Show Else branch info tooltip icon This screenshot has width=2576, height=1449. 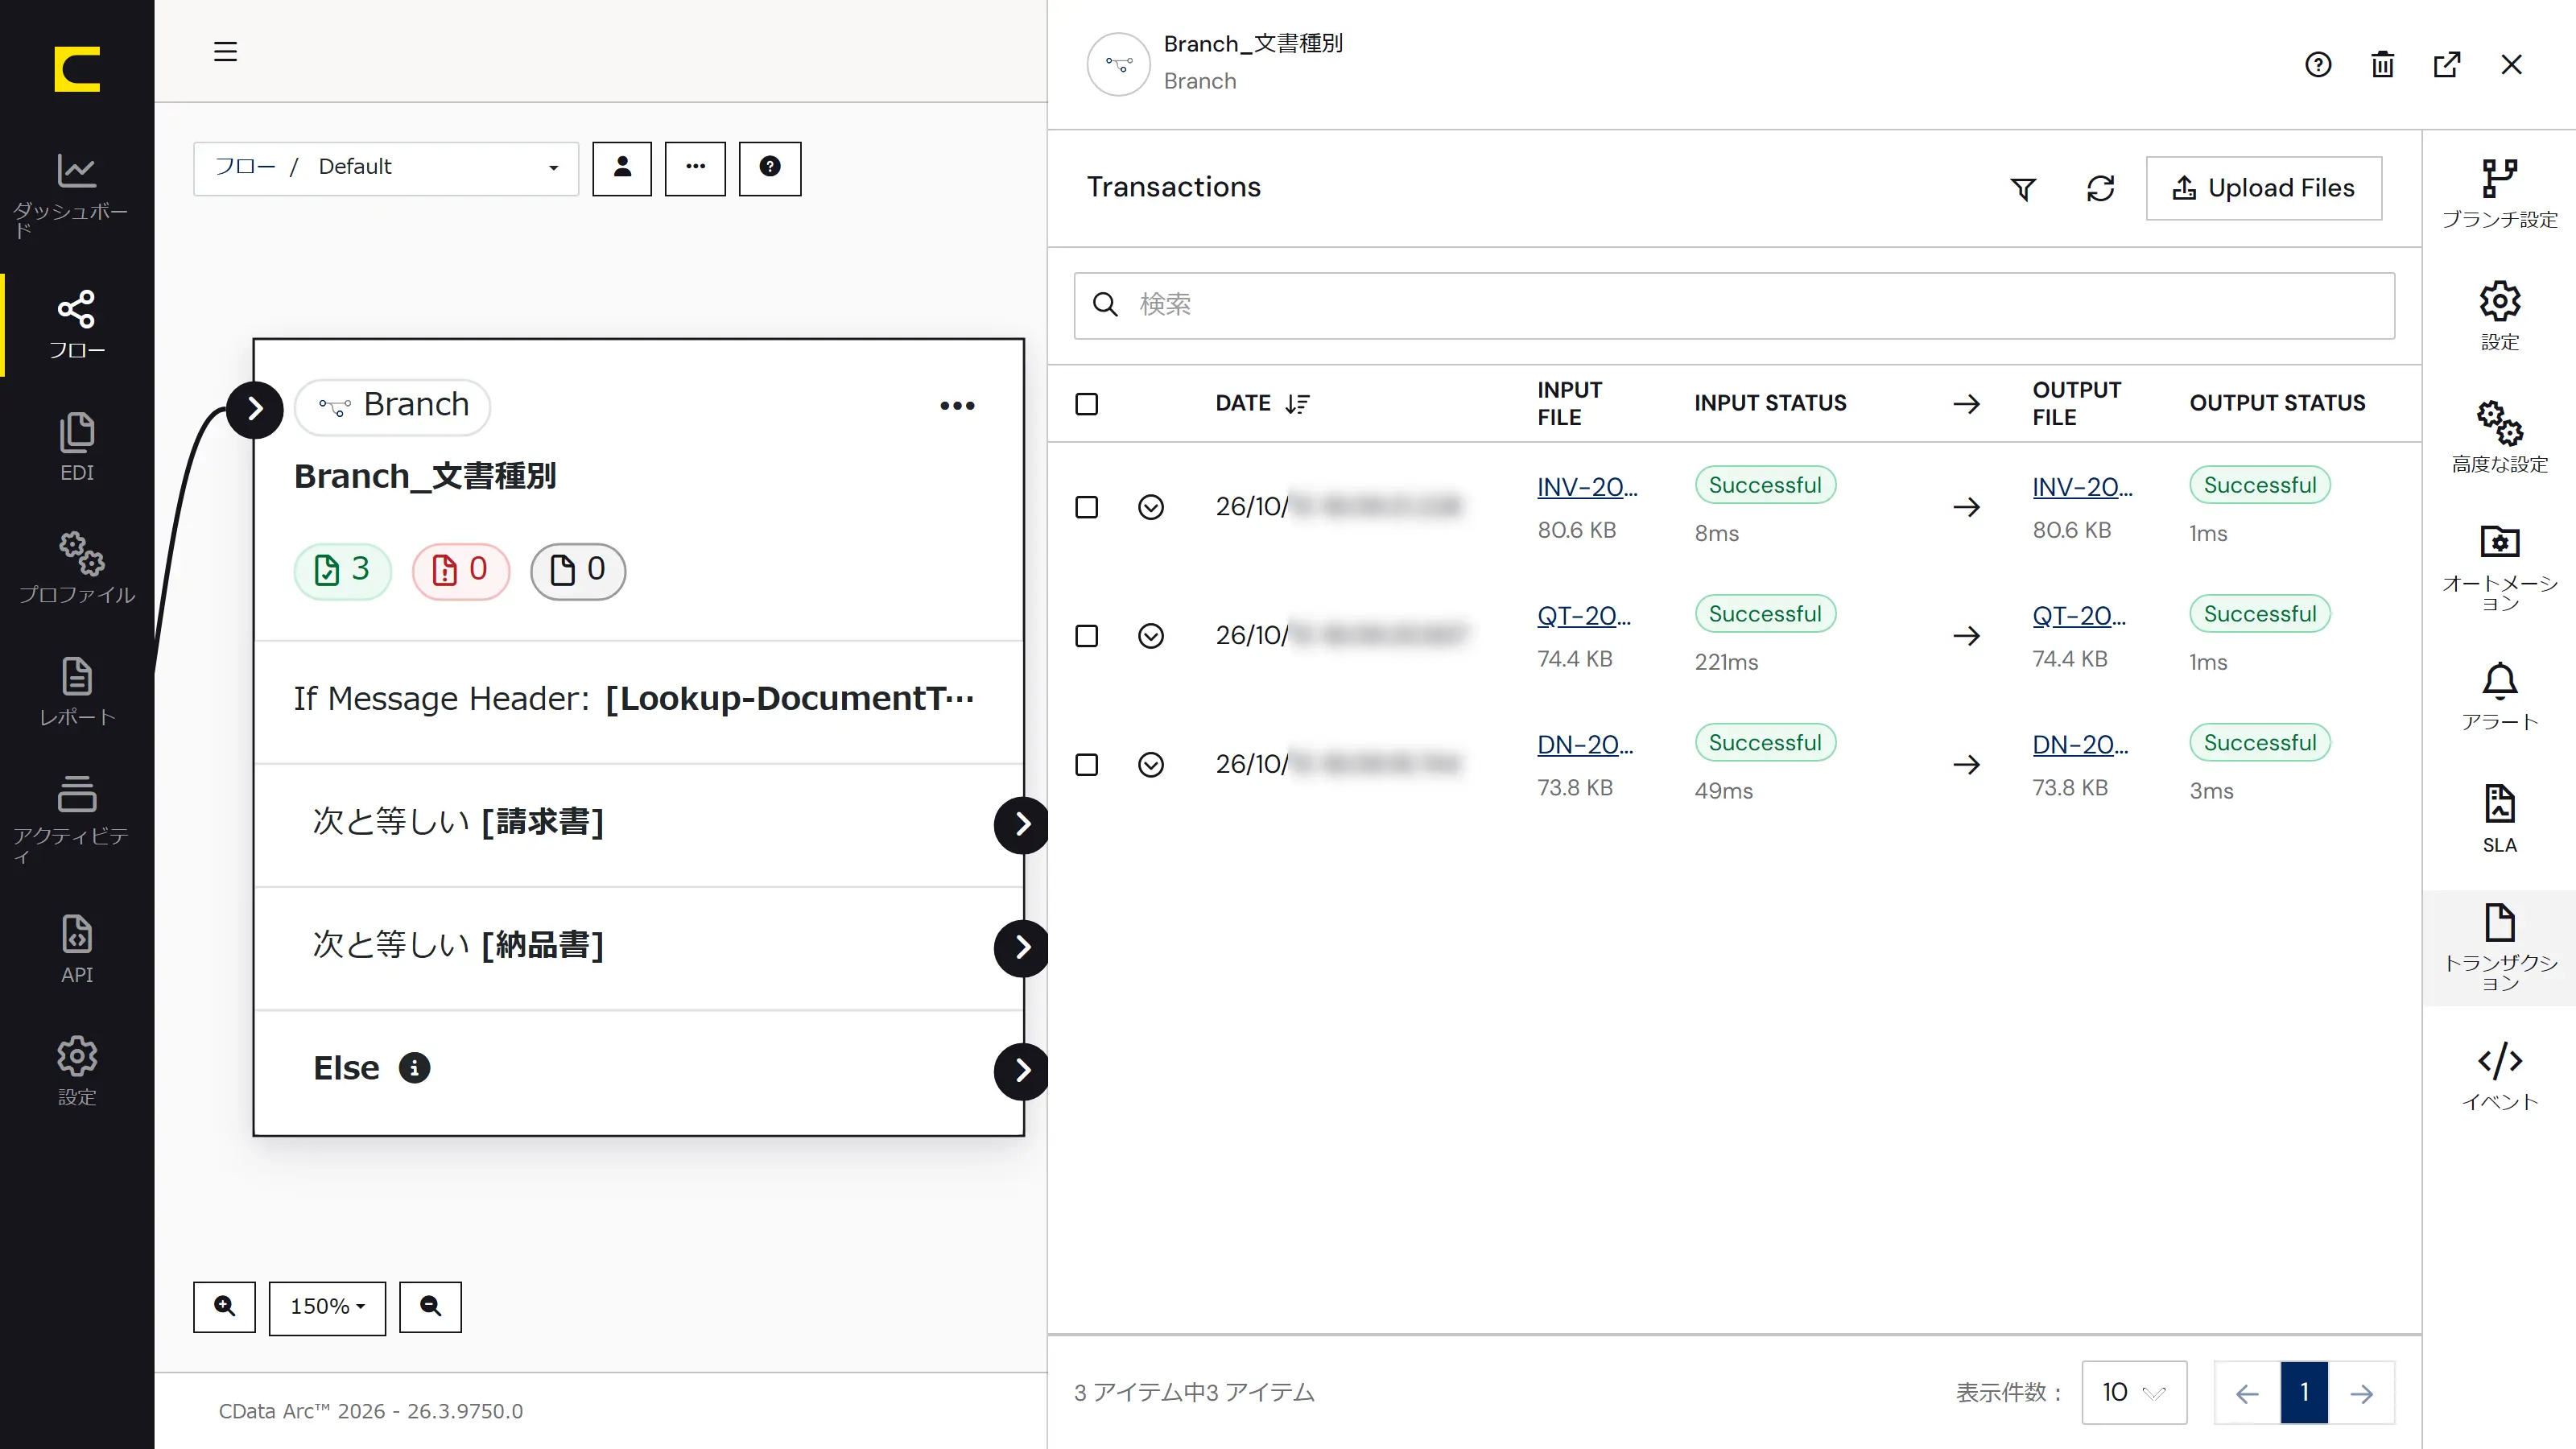coord(414,1067)
